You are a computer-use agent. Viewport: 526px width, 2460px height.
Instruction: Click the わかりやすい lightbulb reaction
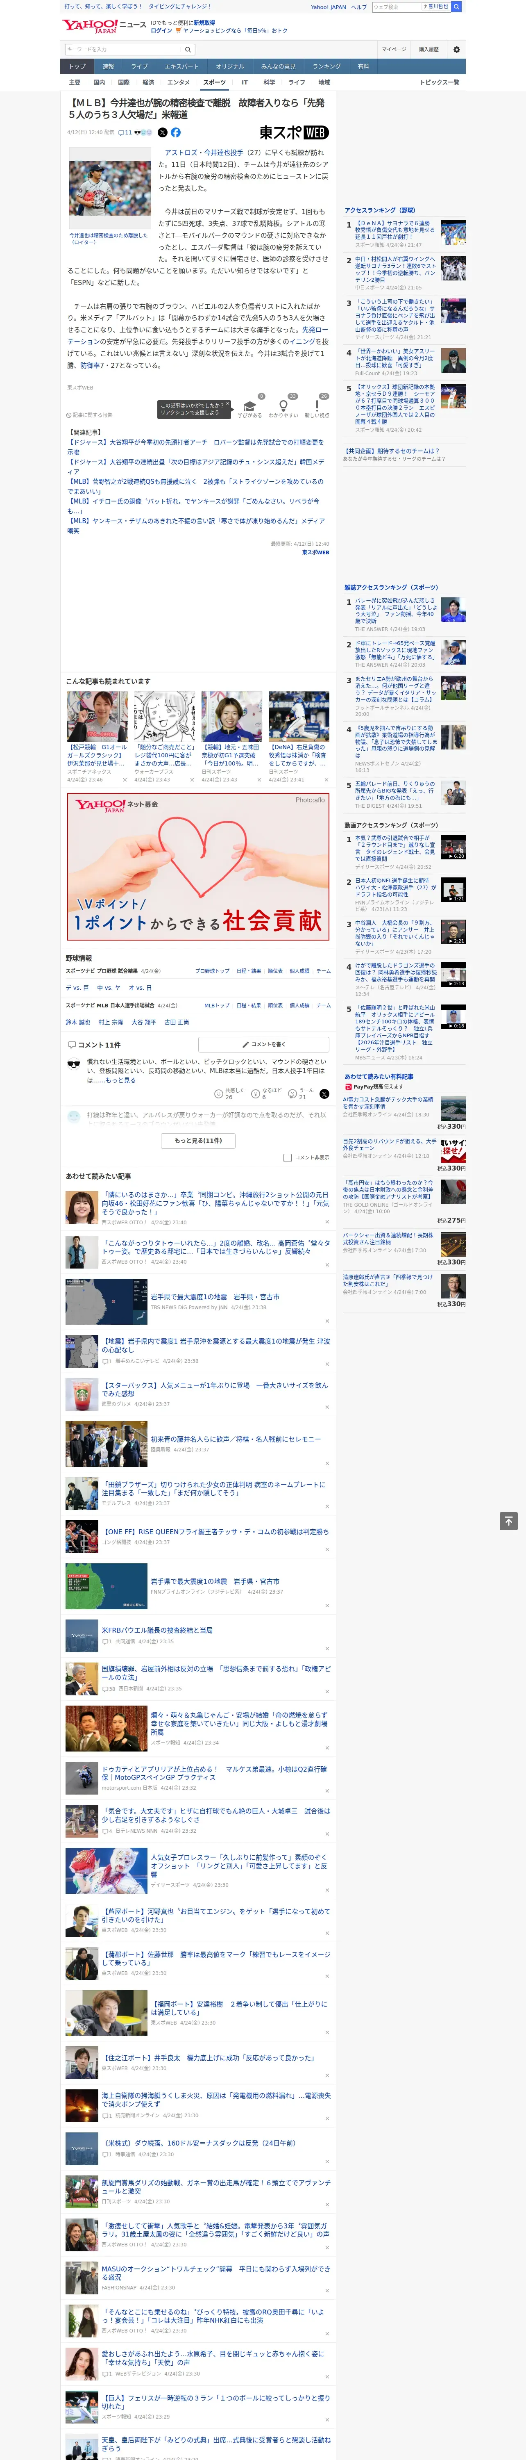[283, 408]
